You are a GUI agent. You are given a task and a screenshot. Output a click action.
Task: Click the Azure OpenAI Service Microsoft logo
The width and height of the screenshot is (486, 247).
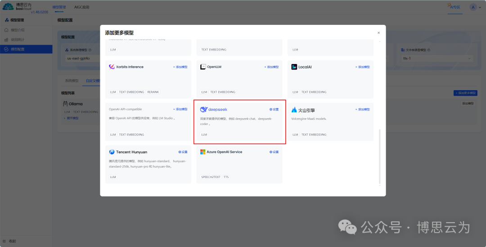(203, 152)
